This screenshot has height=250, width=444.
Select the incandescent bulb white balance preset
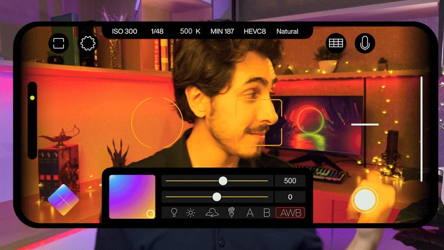174,212
